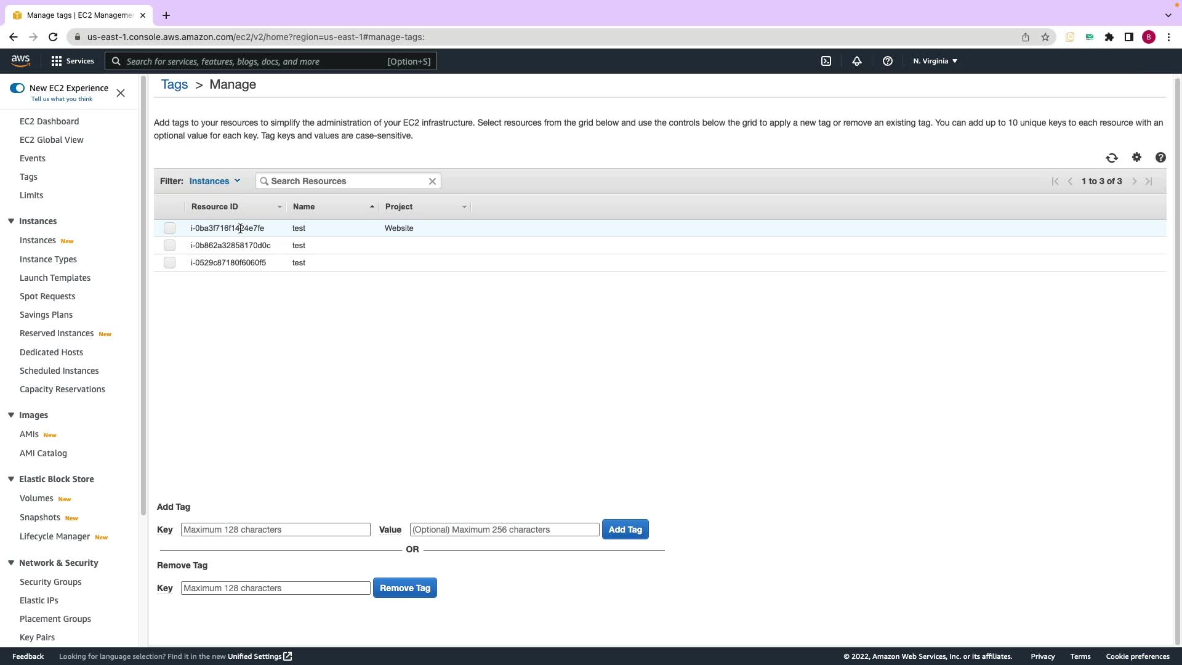
Task: Click the Remove Tag button
Action: [x=404, y=588]
